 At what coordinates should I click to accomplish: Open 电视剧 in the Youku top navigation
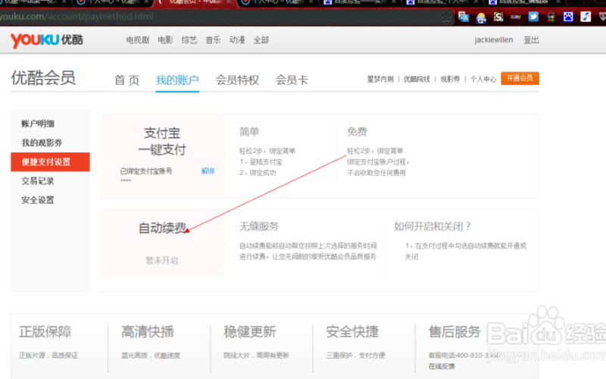tap(138, 40)
